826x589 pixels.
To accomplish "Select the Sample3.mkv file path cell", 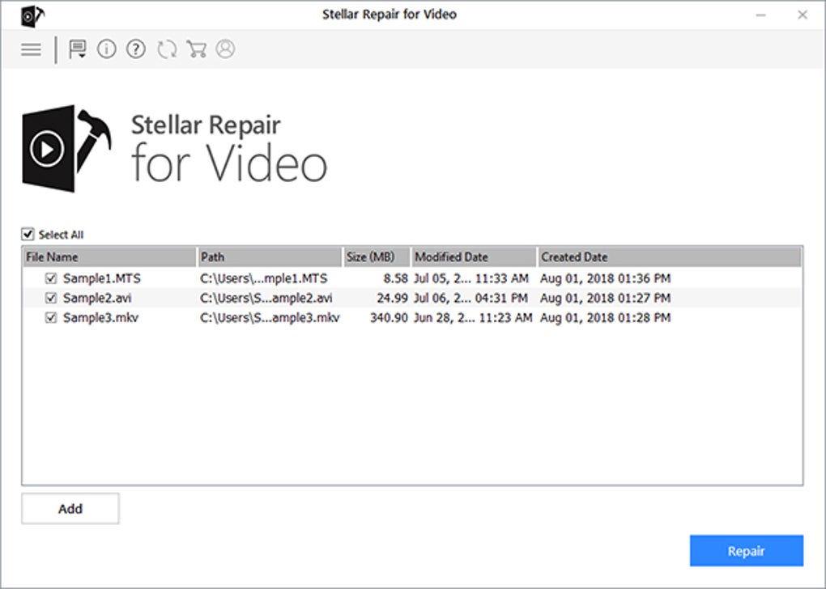I will click(270, 318).
